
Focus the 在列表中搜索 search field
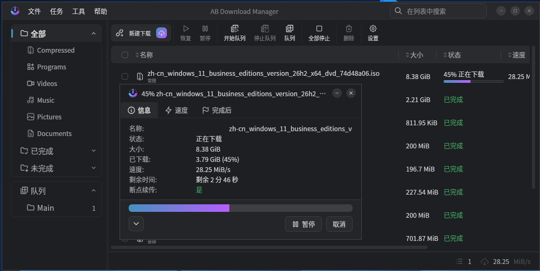438,11
